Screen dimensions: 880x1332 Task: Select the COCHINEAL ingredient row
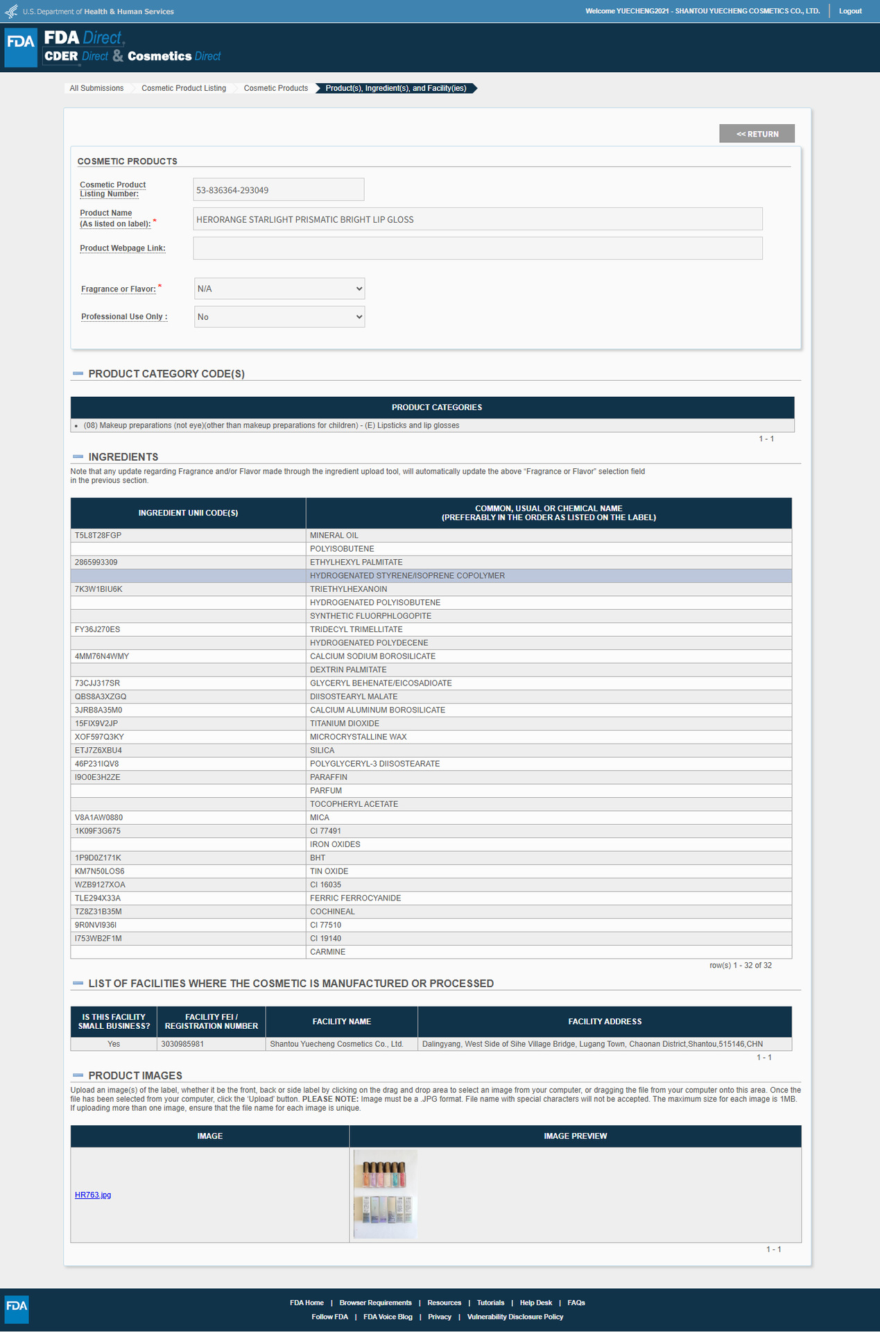[x=431, y=912]
